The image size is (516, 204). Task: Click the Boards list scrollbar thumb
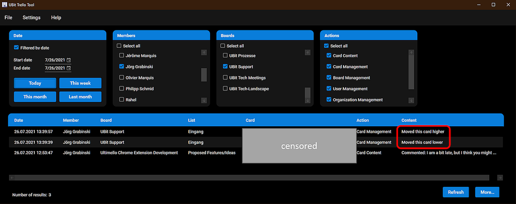(x=307, y=92)
